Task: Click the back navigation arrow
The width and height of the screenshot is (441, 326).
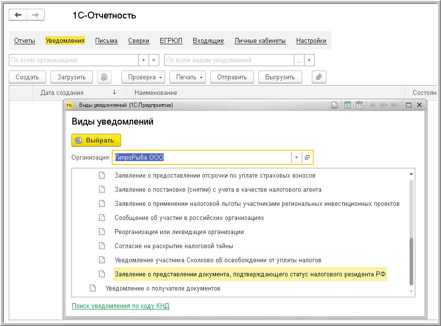Action: click(x=18, y=15)
